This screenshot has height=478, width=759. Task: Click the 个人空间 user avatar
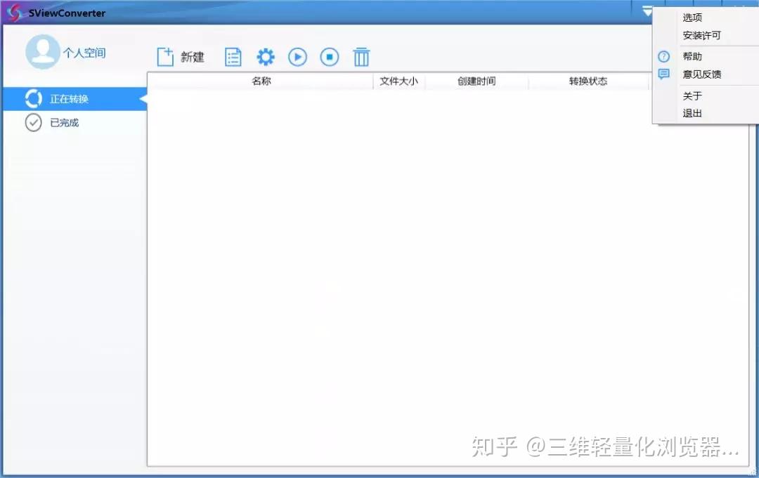pyautogui.click(x=42, y=52)
